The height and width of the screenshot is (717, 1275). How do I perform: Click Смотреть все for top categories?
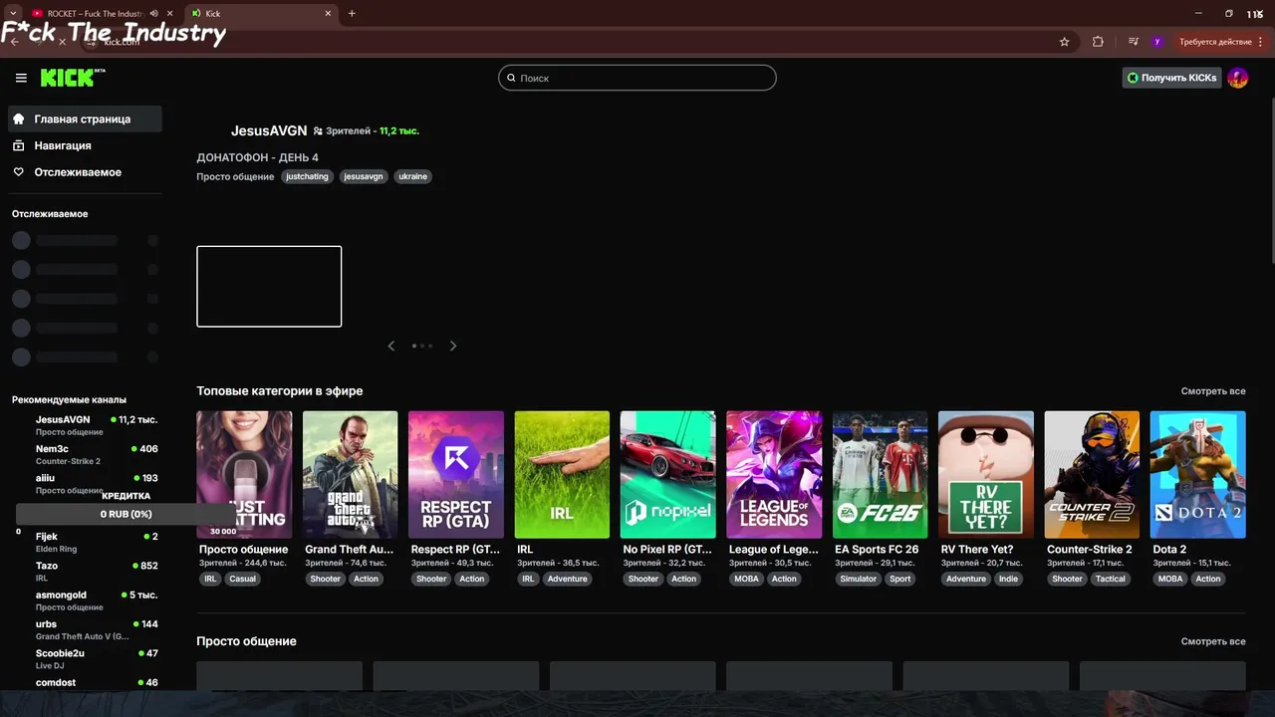click(x=1213, y=391)
